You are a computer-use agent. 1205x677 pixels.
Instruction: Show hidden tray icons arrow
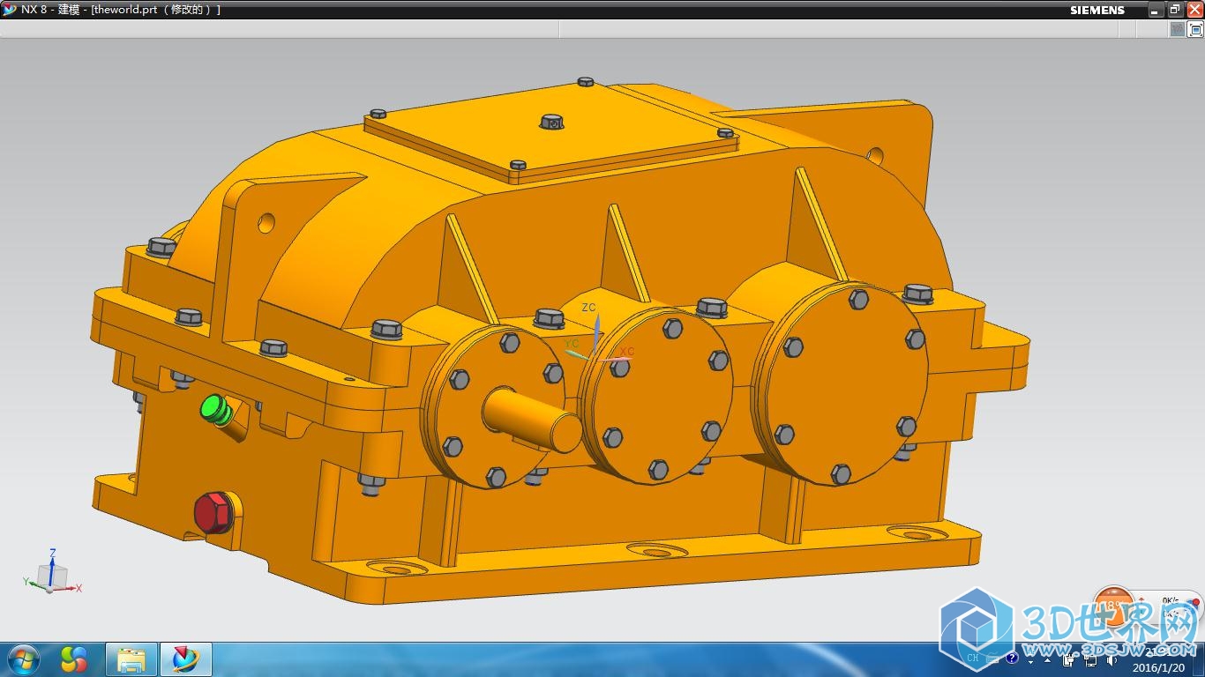click(x=1047, y=659)
